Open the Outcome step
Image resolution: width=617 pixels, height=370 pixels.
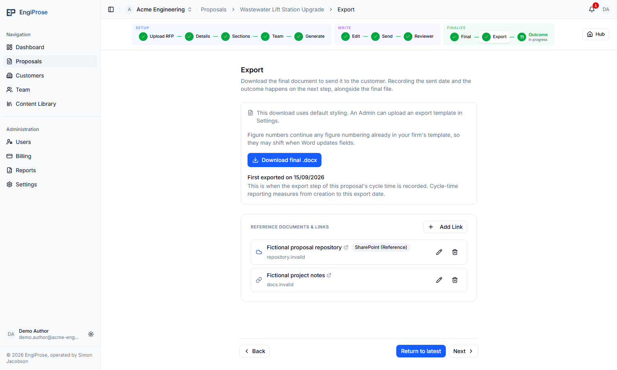(533, 37)
